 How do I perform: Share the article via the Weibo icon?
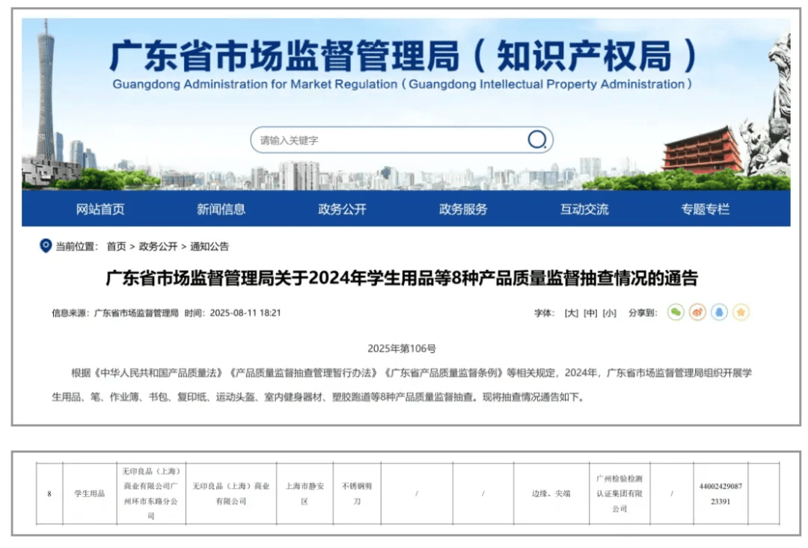coord(698,313)
